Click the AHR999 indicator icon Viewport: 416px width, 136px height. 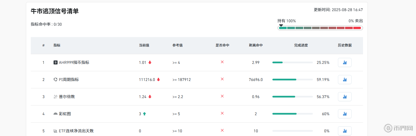[56, 62]
